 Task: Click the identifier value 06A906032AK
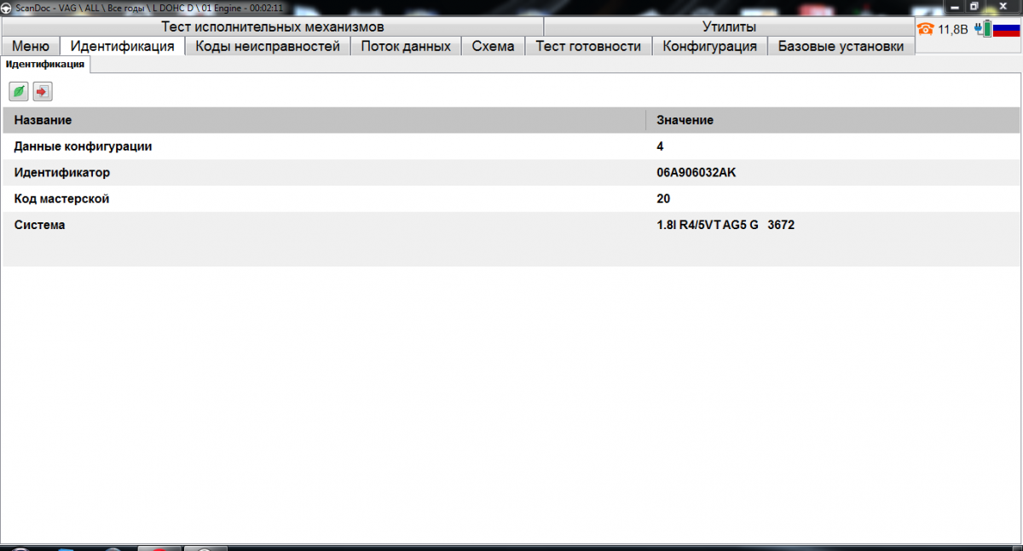[x=696, y=173]
